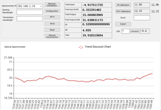This screenshot has height=110, width=161.
Task: Click the Trend Discount Chart legend label
Action: coord(98,47)
